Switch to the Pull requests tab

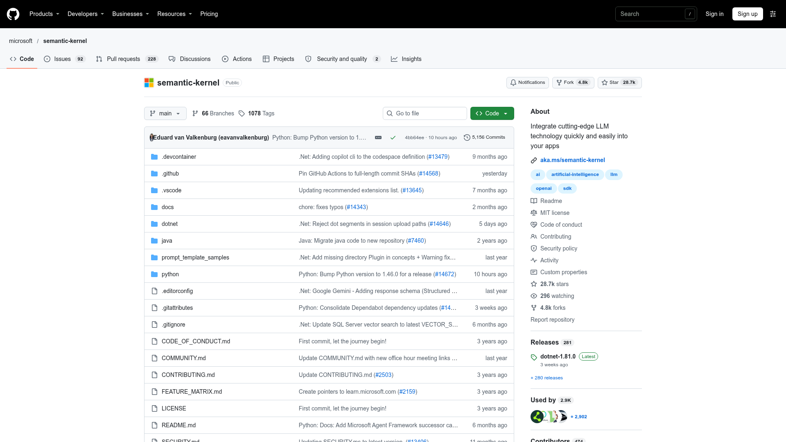127,59
